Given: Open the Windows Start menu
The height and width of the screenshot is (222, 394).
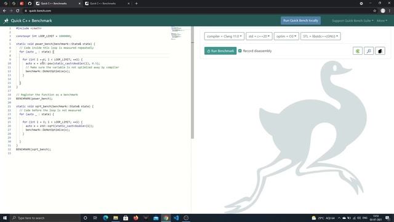Looking at the screenshot, I should coord(5,218).
